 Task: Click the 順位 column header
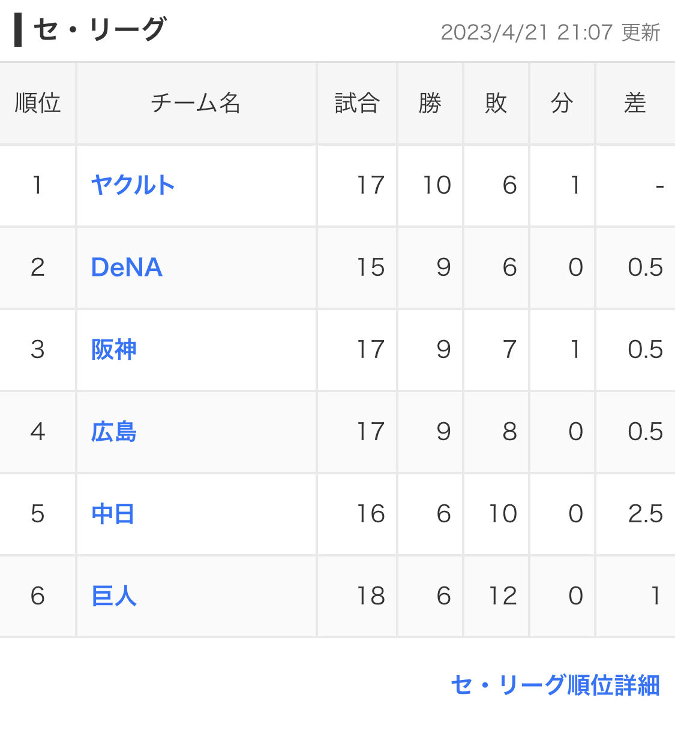click(x=38, y=103)
